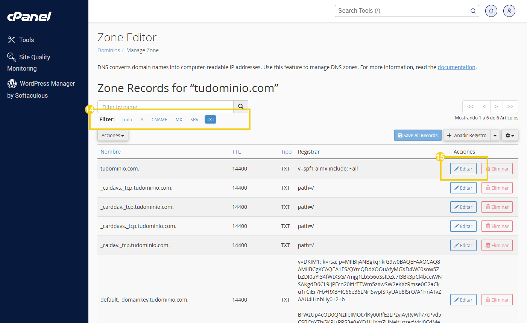Click Save All Records button
The width and height of the screenshot is (527, 323).
pyautogui.click(x=418, y=135)
